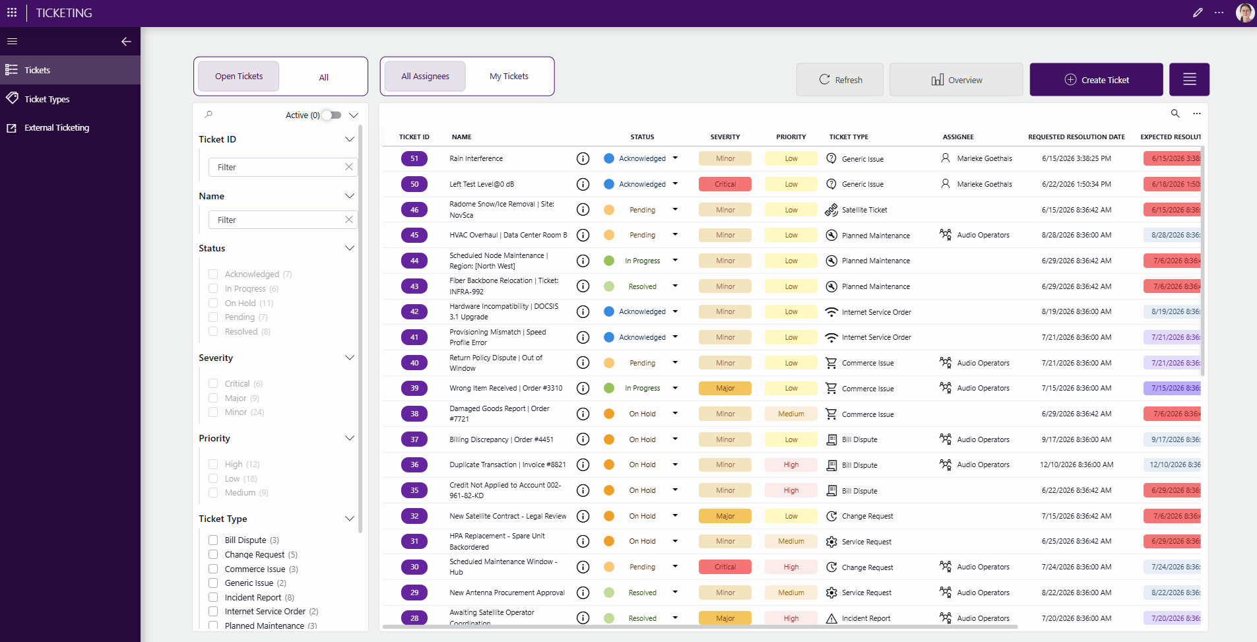The width and height of the screenshot is (1257, 642).
Task: Click the High priority badge for ticket 36
Action: click(x=791, y=465)
